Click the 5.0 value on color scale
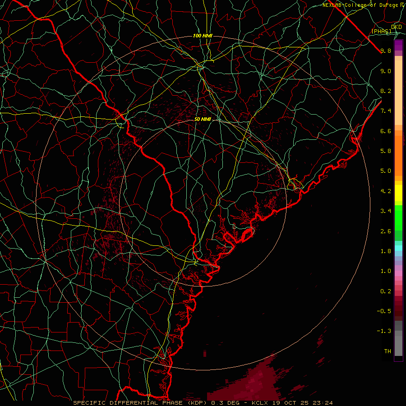The height and width of the screenshot is (406, 406). [386, 171]
